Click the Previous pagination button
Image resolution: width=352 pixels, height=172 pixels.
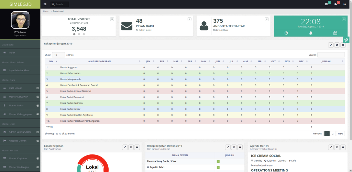point(317,133)
